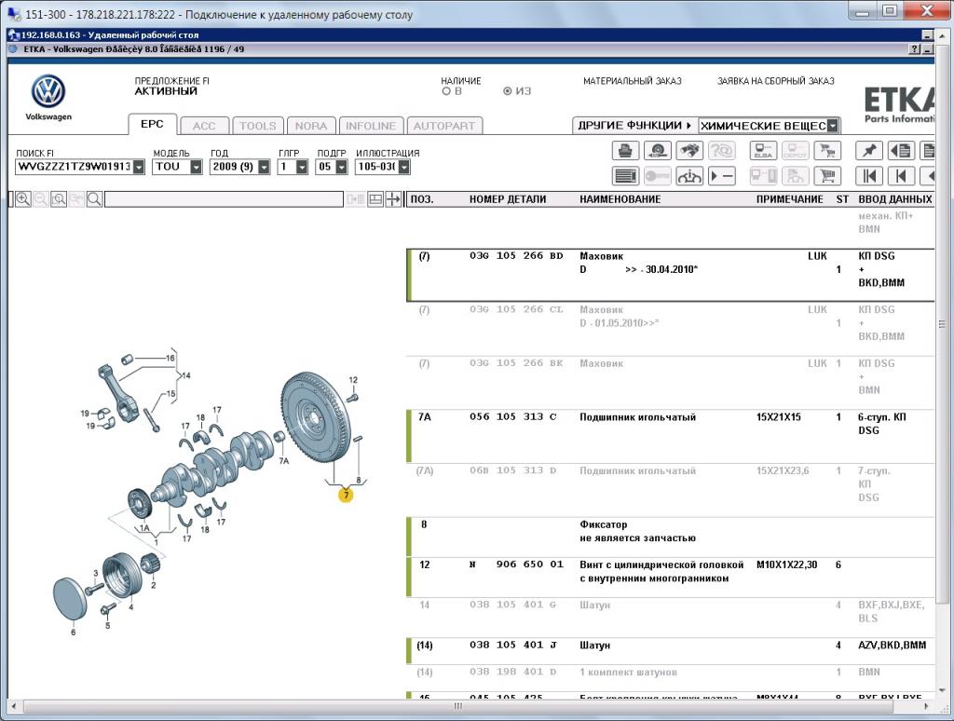
Task: Open the AUTOPART tab
Action: tap(444, 126)
